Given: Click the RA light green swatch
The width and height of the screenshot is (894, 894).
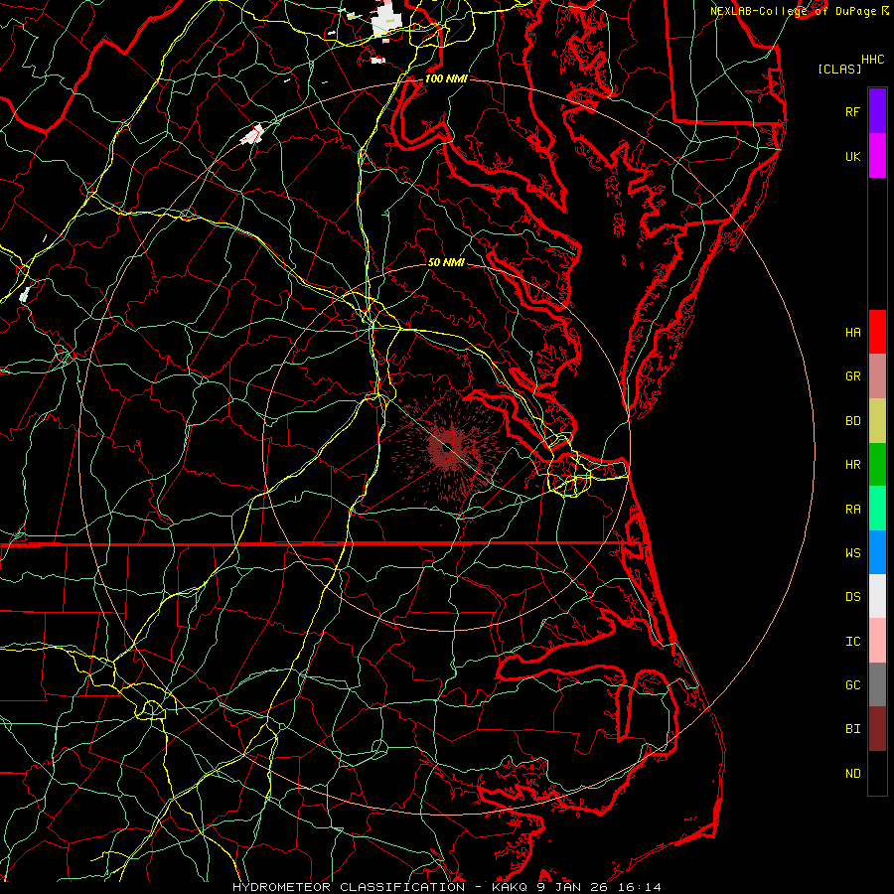Looking at the screenshot, I should 877,509.
